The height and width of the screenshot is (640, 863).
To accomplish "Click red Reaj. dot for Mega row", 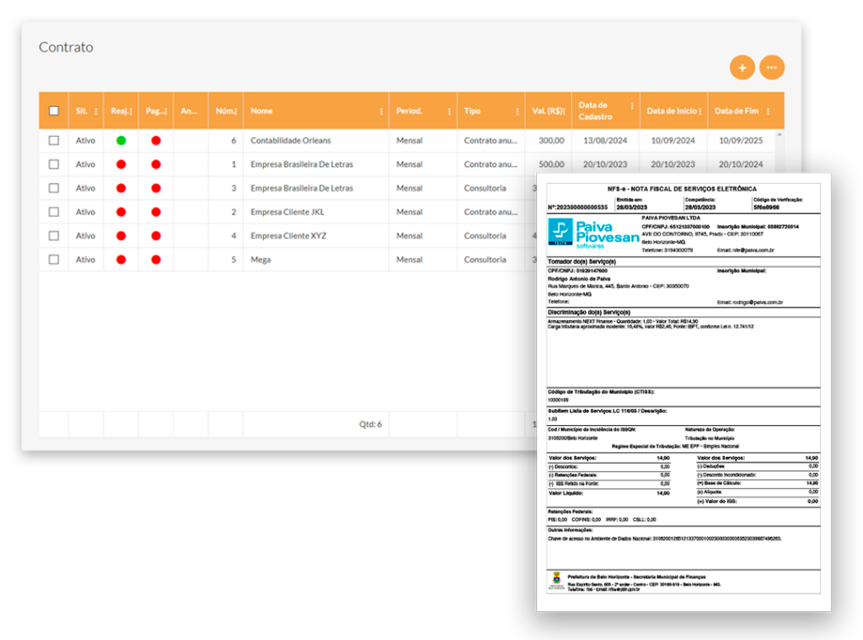I will tap(121, 260).
